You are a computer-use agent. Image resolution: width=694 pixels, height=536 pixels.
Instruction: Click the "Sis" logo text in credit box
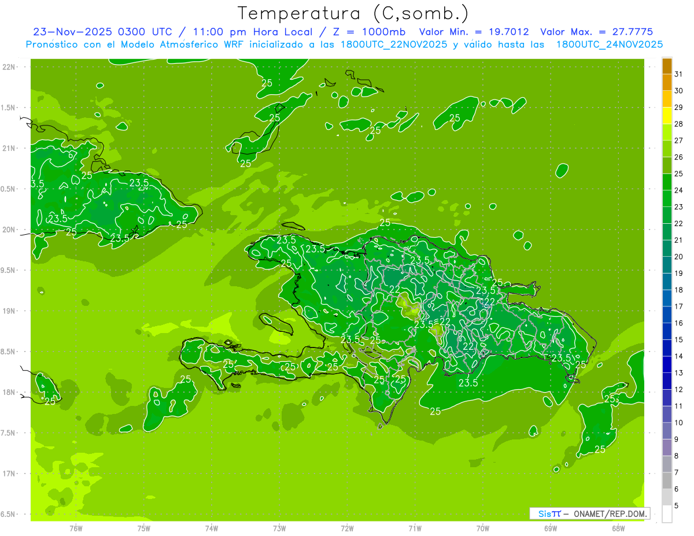click(544, 513)
